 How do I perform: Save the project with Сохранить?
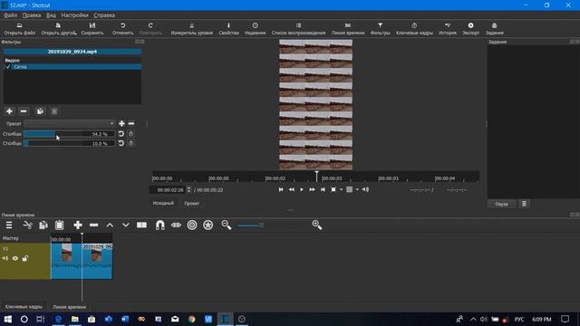[x=92, y=29]
